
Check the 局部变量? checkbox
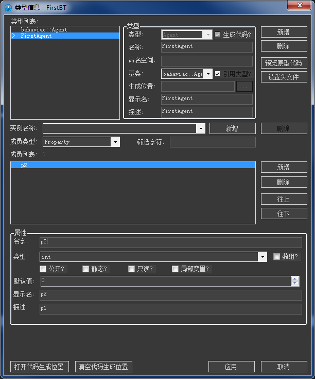[x=176, y=269]
